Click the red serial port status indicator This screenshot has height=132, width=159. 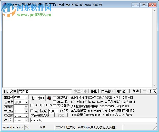(x=49, y=98)
